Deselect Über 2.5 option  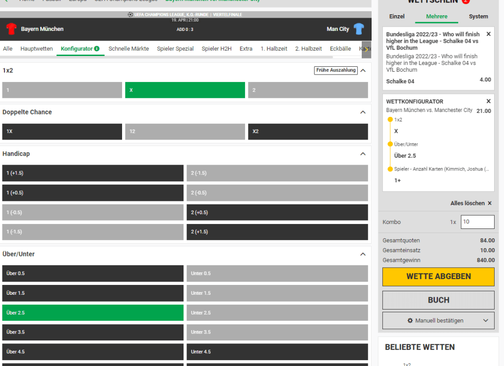(93, 313)
